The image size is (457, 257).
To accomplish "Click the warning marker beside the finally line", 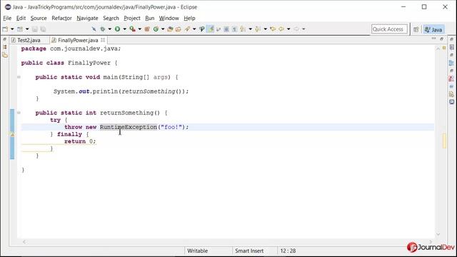I will [x=12, y=134].
